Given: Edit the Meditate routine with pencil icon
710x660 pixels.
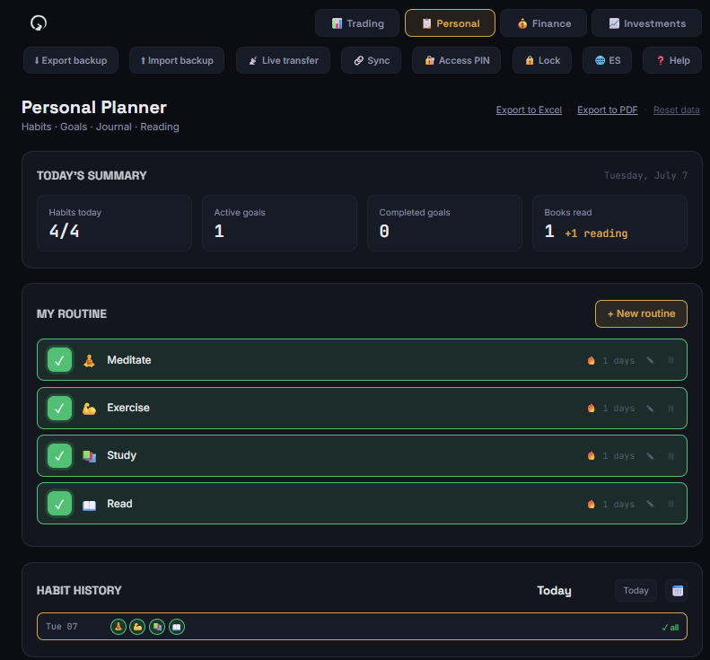Looking at the screenshot, I should (650, 360).
